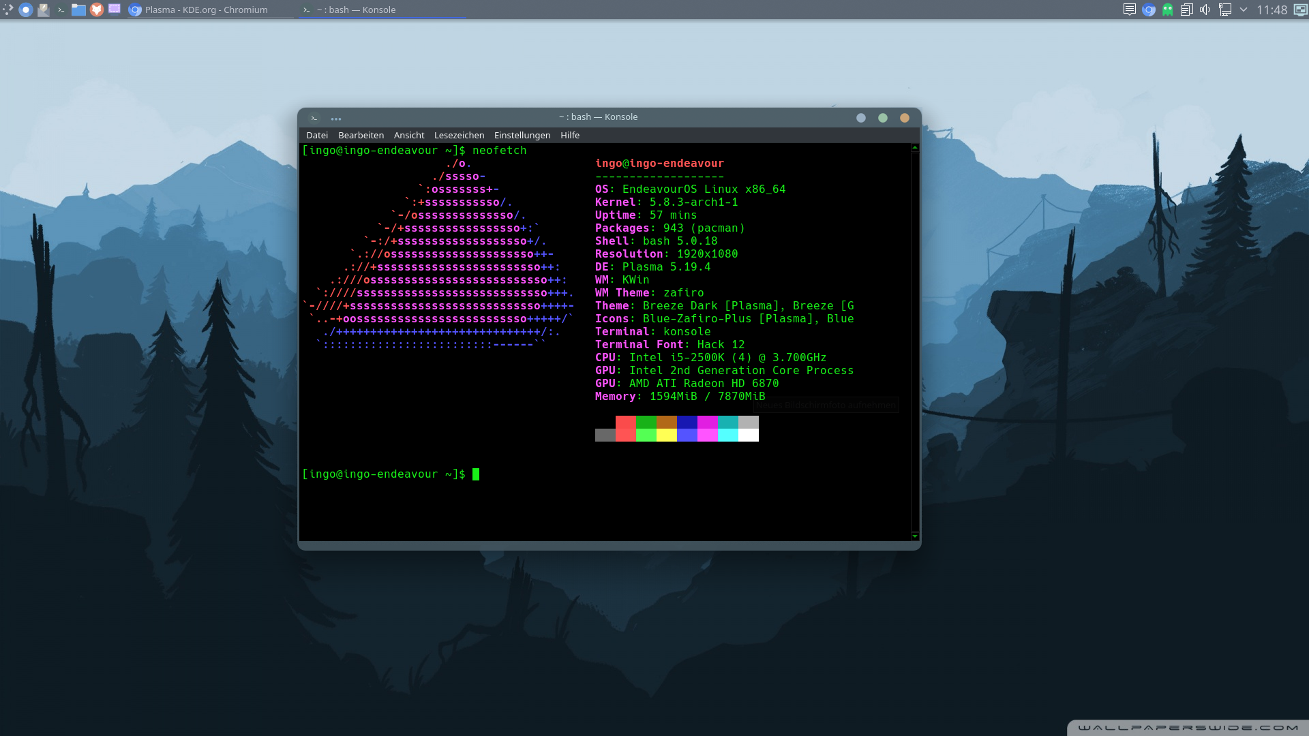The width and height of the screenshot is (1309, 736).
Task: Expand the hidden system tray icons arrow
Action: 1244,10
